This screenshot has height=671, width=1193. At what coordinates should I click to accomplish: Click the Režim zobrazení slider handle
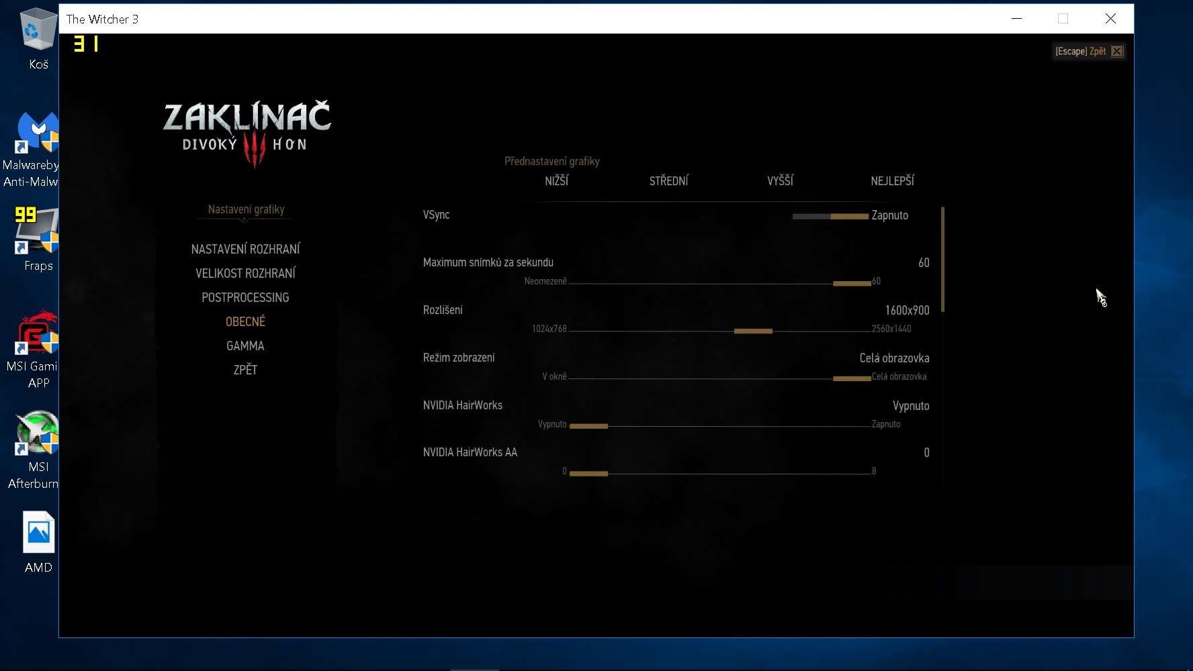click(852, 378)
